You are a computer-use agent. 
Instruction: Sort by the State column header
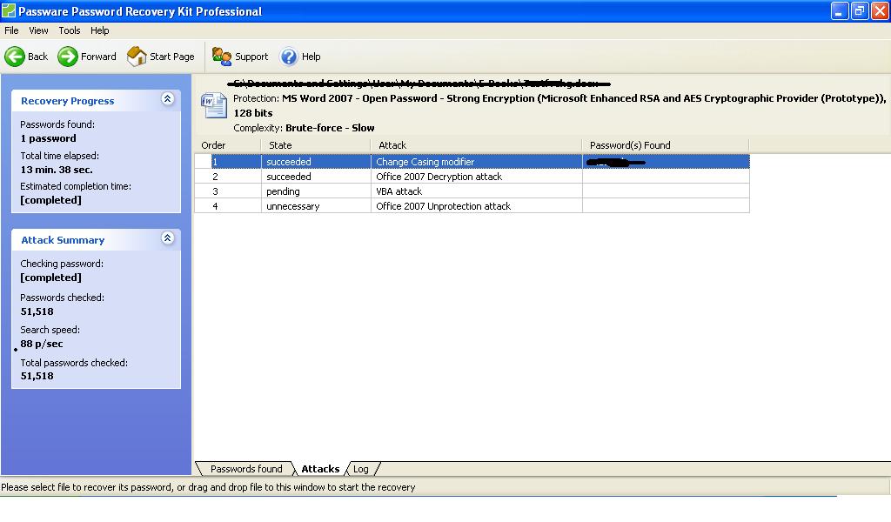(315, 145)
